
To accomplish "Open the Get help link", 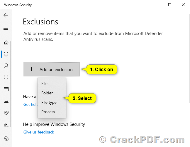I will pos(30,104).
